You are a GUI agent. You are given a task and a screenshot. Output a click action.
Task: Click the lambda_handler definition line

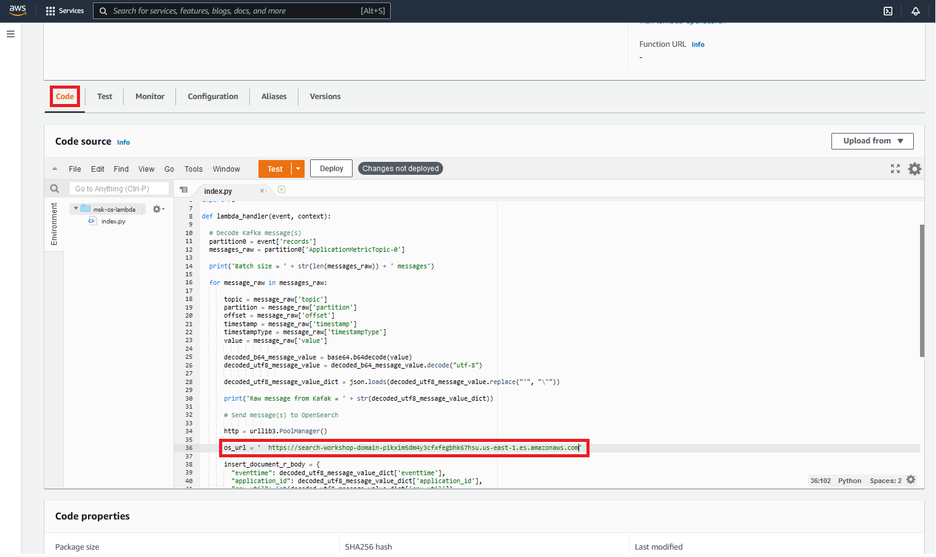pyautogui.click(x=266, y=217)
